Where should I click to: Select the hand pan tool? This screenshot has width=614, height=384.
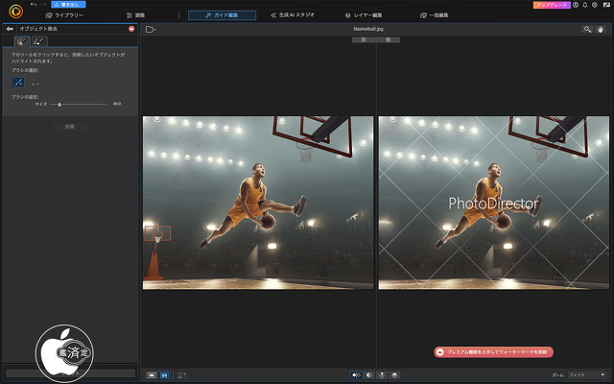[601, 30]
